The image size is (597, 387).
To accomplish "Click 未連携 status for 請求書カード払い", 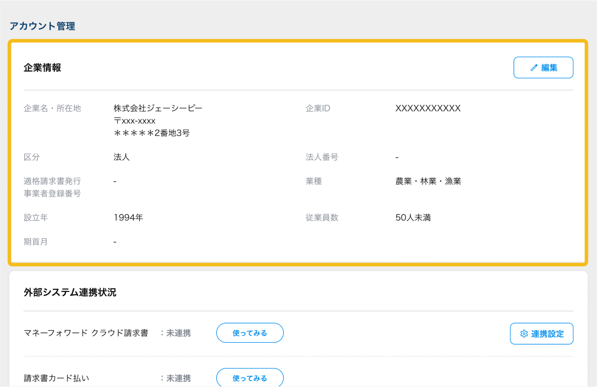I will 178,378.
